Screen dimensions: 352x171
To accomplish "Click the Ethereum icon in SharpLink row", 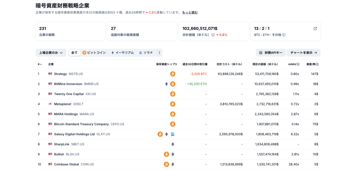I will [x=173, y=144].
